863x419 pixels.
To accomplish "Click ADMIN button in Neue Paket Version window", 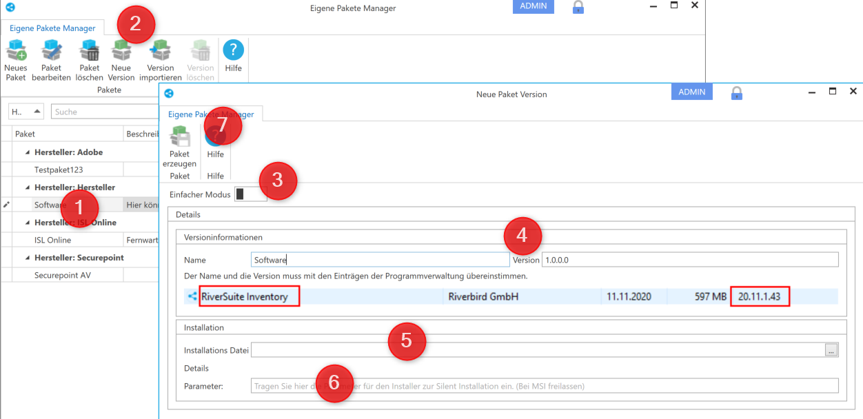I will tap(692, 92).
